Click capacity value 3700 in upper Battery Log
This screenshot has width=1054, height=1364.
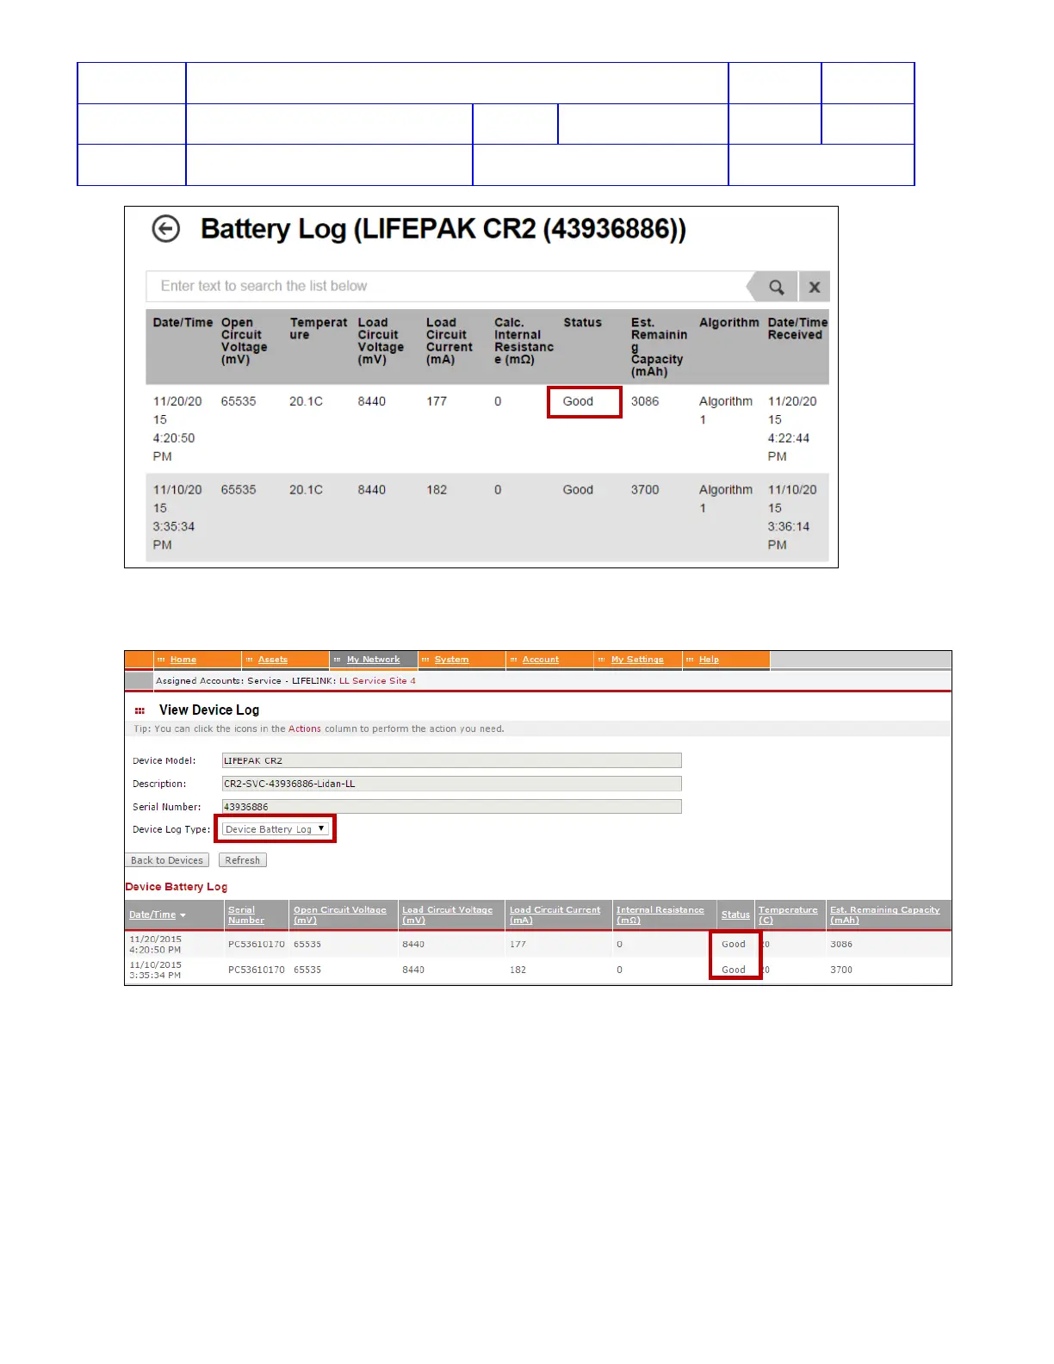(645, 490)
